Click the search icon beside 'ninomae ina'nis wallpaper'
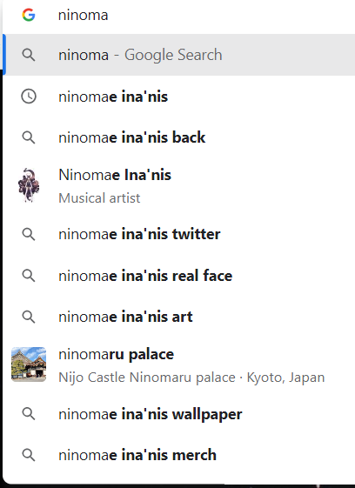The image size is (355, 488). pos(29,414)
